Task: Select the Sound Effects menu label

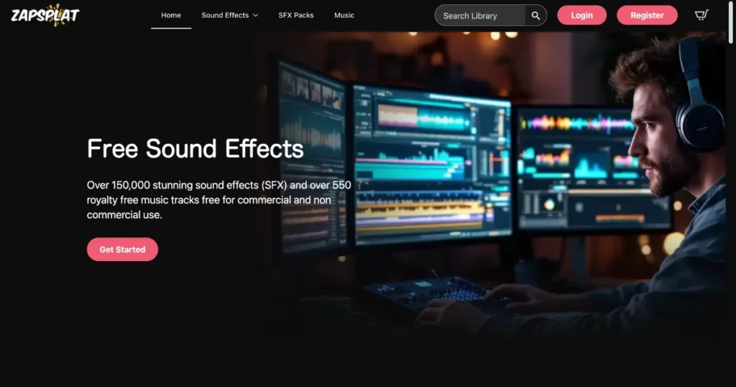Action: click(x=224, y=15)
